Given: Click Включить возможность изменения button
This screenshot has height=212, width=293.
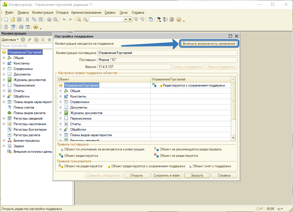Looking at the screenshot, I should [209, 44].
